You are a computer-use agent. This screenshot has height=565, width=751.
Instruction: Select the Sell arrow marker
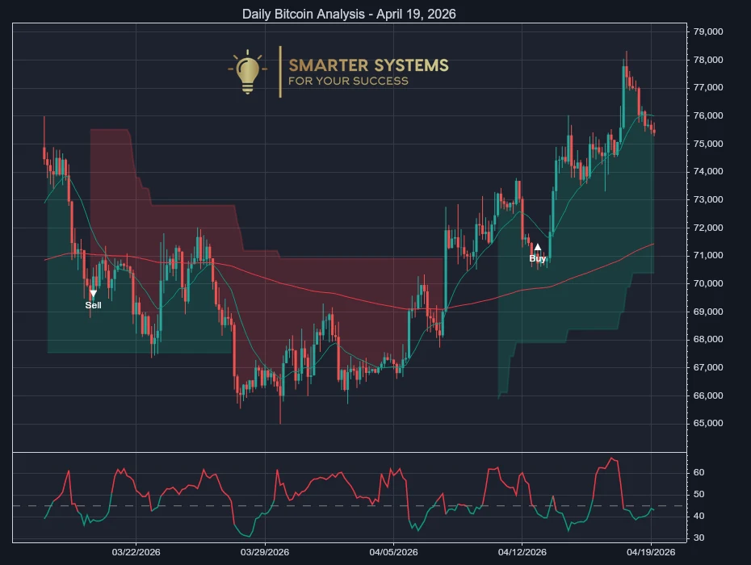(94, 293)
